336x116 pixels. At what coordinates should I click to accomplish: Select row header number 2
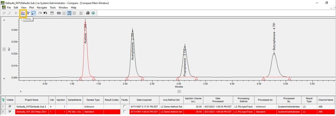3,112
